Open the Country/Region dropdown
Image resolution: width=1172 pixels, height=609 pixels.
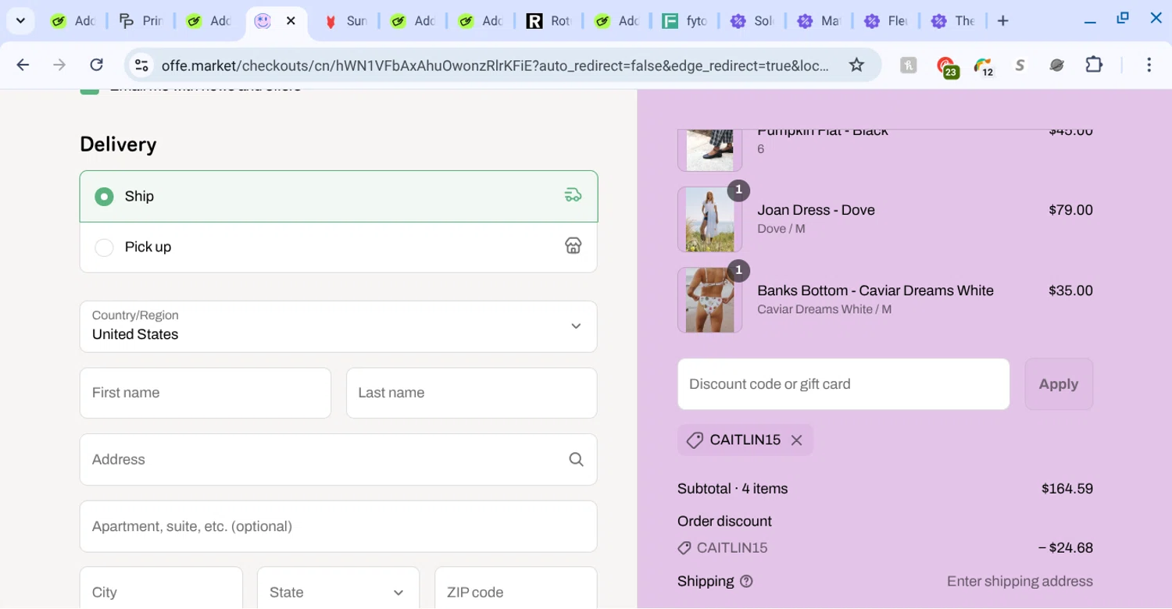point(338,326)
